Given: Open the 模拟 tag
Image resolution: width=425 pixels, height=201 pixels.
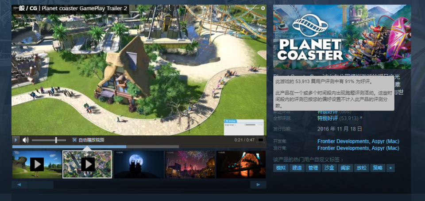Looking at the screenshot, I should (x=281, y=168).
